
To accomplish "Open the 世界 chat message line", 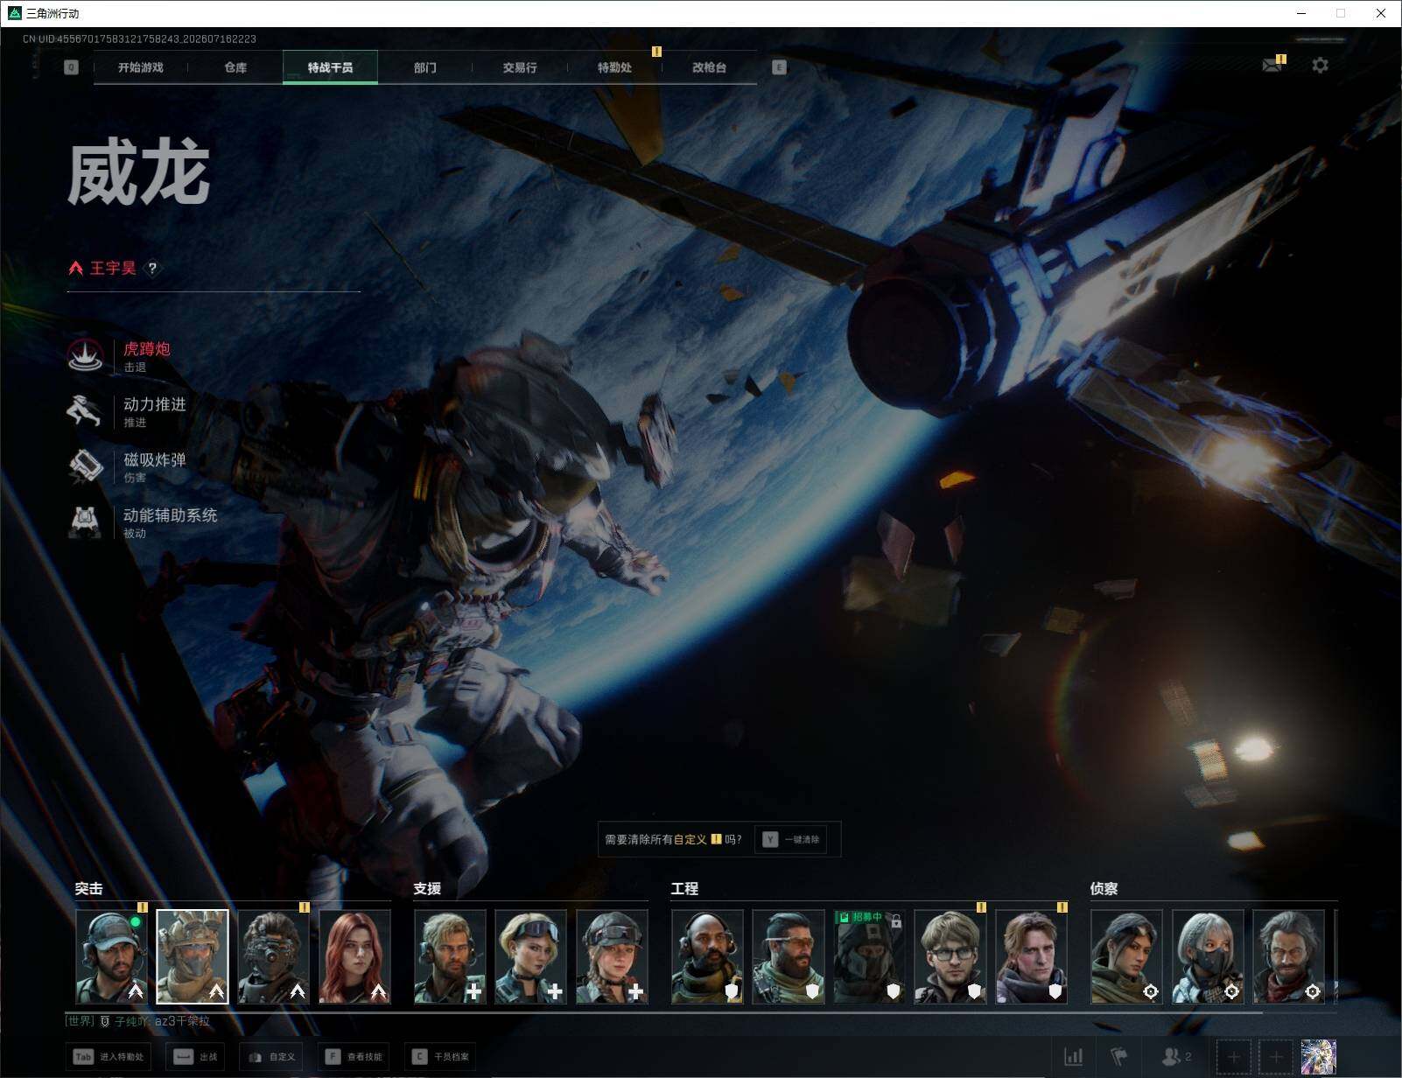I will point(138,1021).
